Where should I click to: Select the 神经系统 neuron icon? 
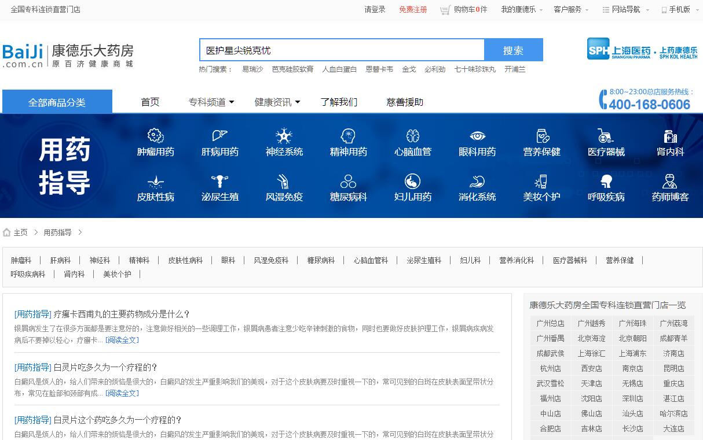[x=284, y=136]
